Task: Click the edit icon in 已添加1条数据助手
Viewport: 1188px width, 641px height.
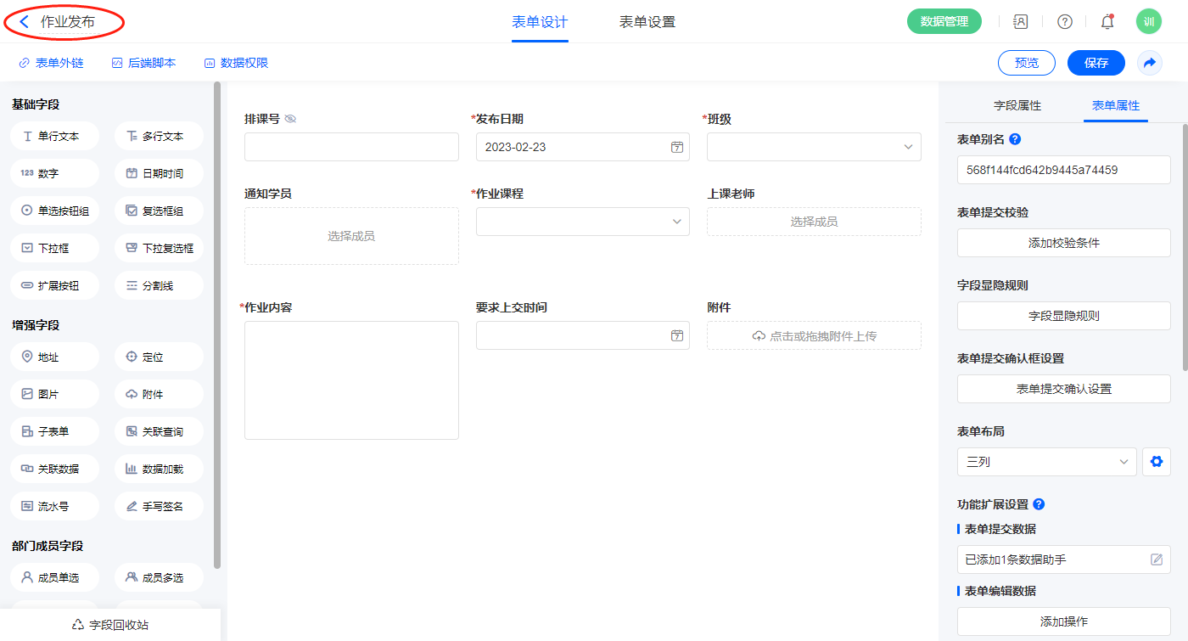Action: [1156, 559]
